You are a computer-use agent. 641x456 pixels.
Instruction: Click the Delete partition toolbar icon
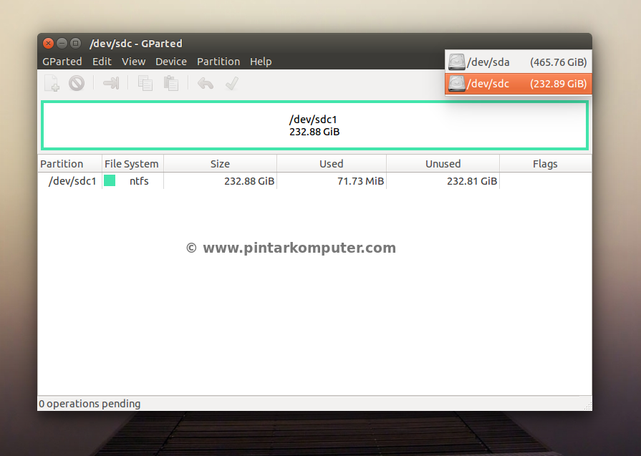[77, 84]
